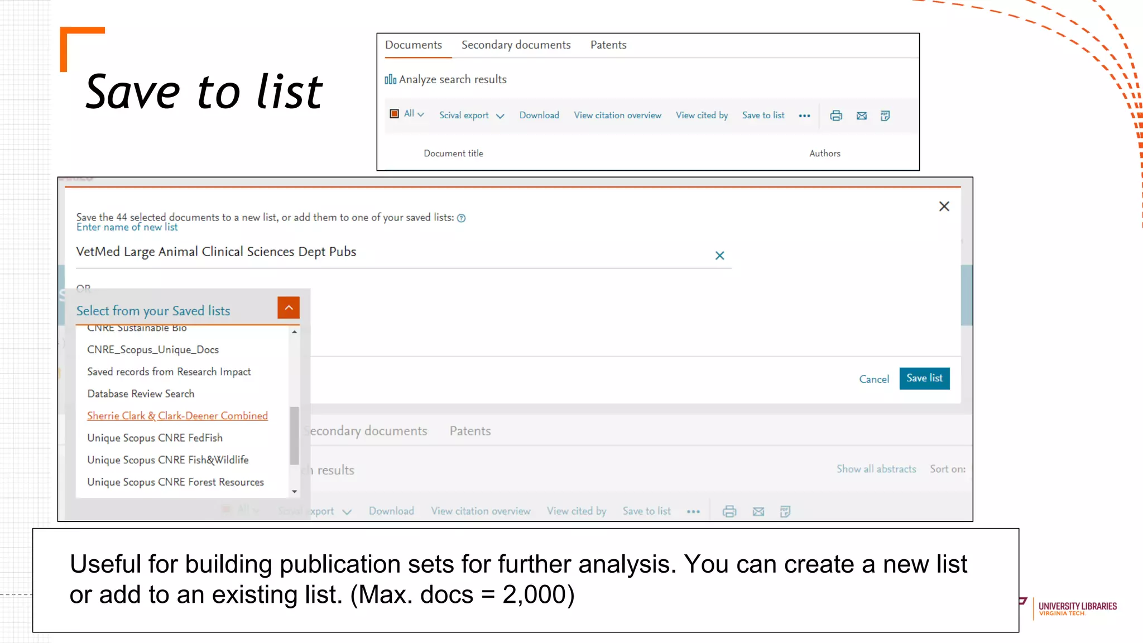This screenshot has height=643, width=1143.
Task: Select CNRE Sustainable Bio list entry
Action: 137,329
